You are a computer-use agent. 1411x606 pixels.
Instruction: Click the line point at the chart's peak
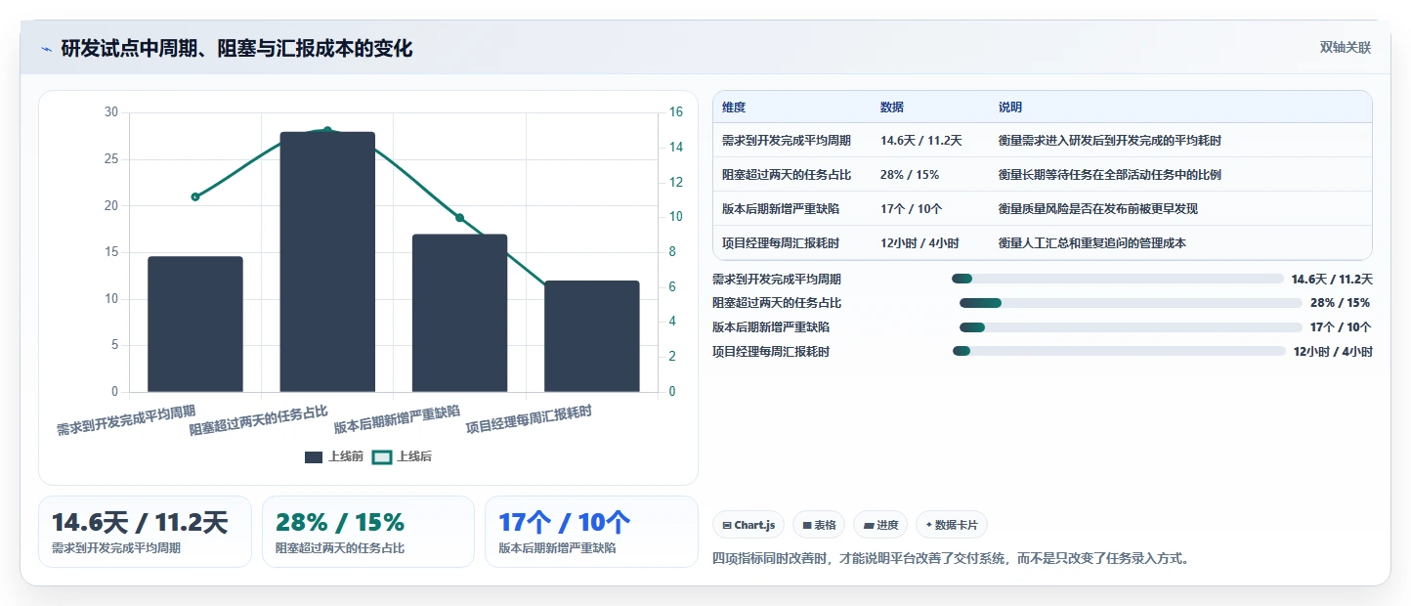[x=327, y=130]
